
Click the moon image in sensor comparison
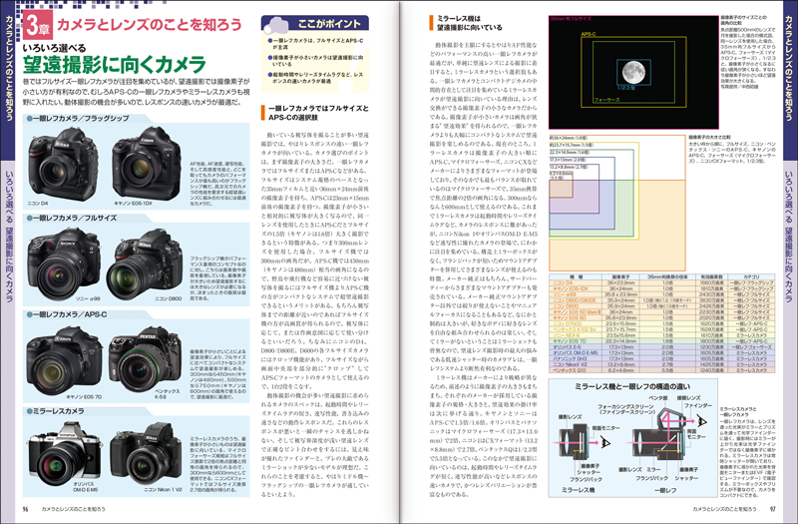click(x=633, y=72)
